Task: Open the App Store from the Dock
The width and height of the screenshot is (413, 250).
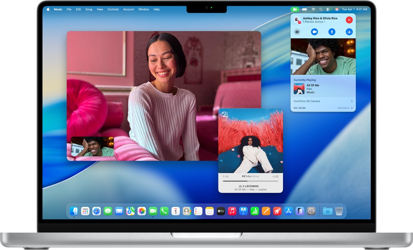Action: [x=289, y=211]
